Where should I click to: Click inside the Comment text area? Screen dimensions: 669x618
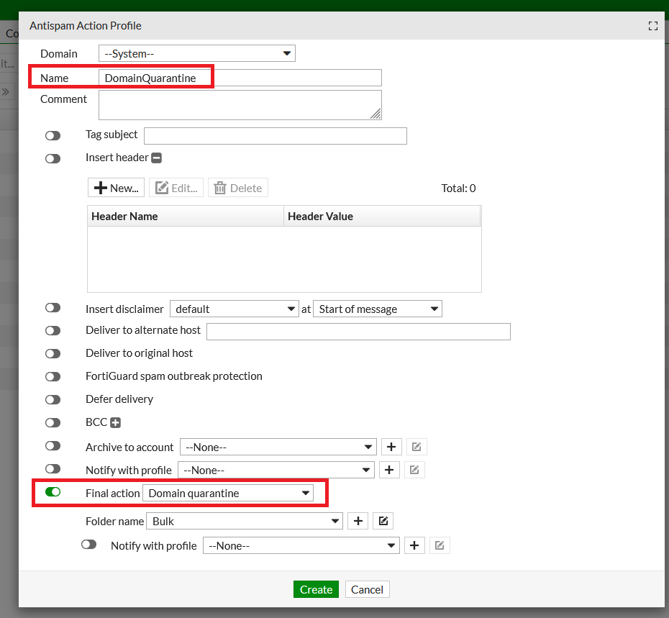pos(240,104)
